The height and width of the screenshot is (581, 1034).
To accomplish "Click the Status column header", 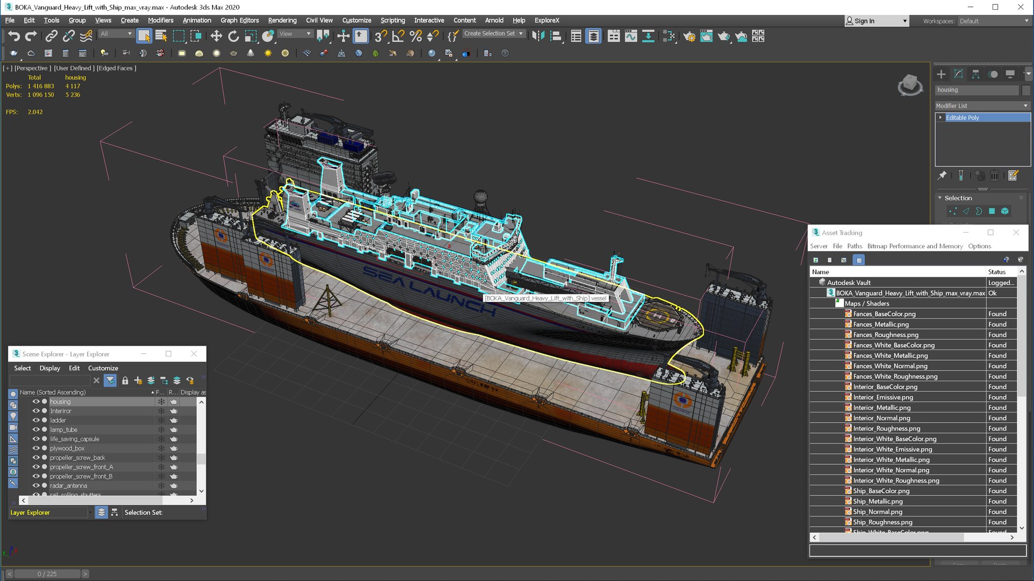I will click(x=1001, y=272).
